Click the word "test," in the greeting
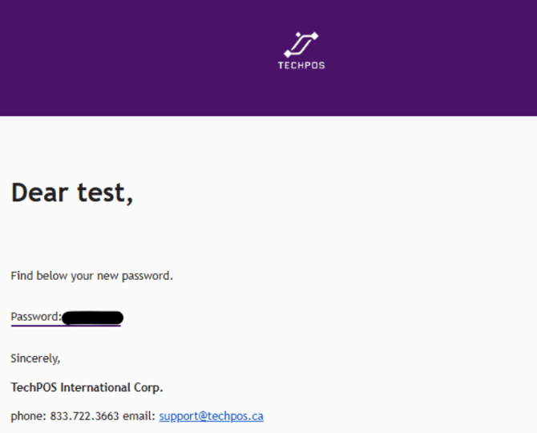Image resolution: width=537 pixels, height=433 pixels. tap(107, 192)
